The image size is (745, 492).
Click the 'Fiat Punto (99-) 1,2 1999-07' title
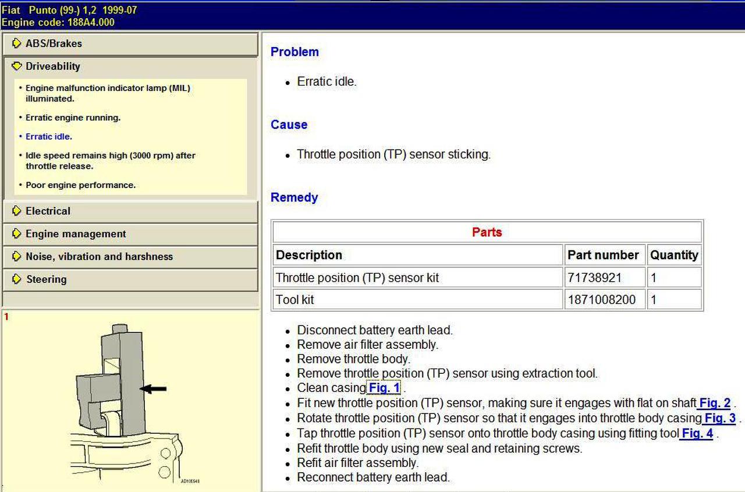pyautogui.click(x=70, y=10)
